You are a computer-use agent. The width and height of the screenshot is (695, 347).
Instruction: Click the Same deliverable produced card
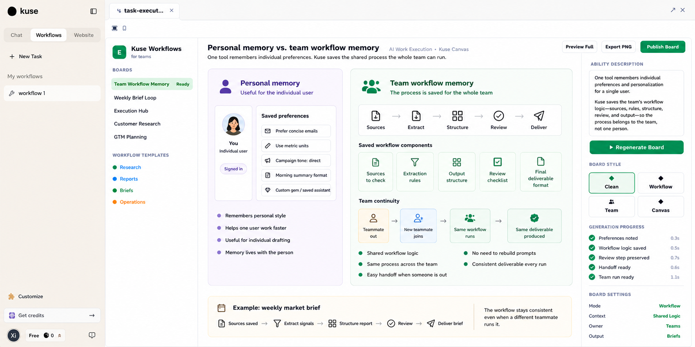point(534,226)
